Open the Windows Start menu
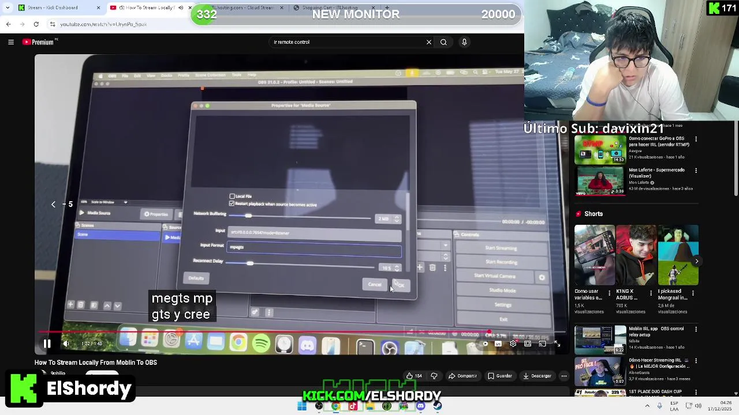The width and height of the screenshot is (739, 415). [x=302, y=406]
